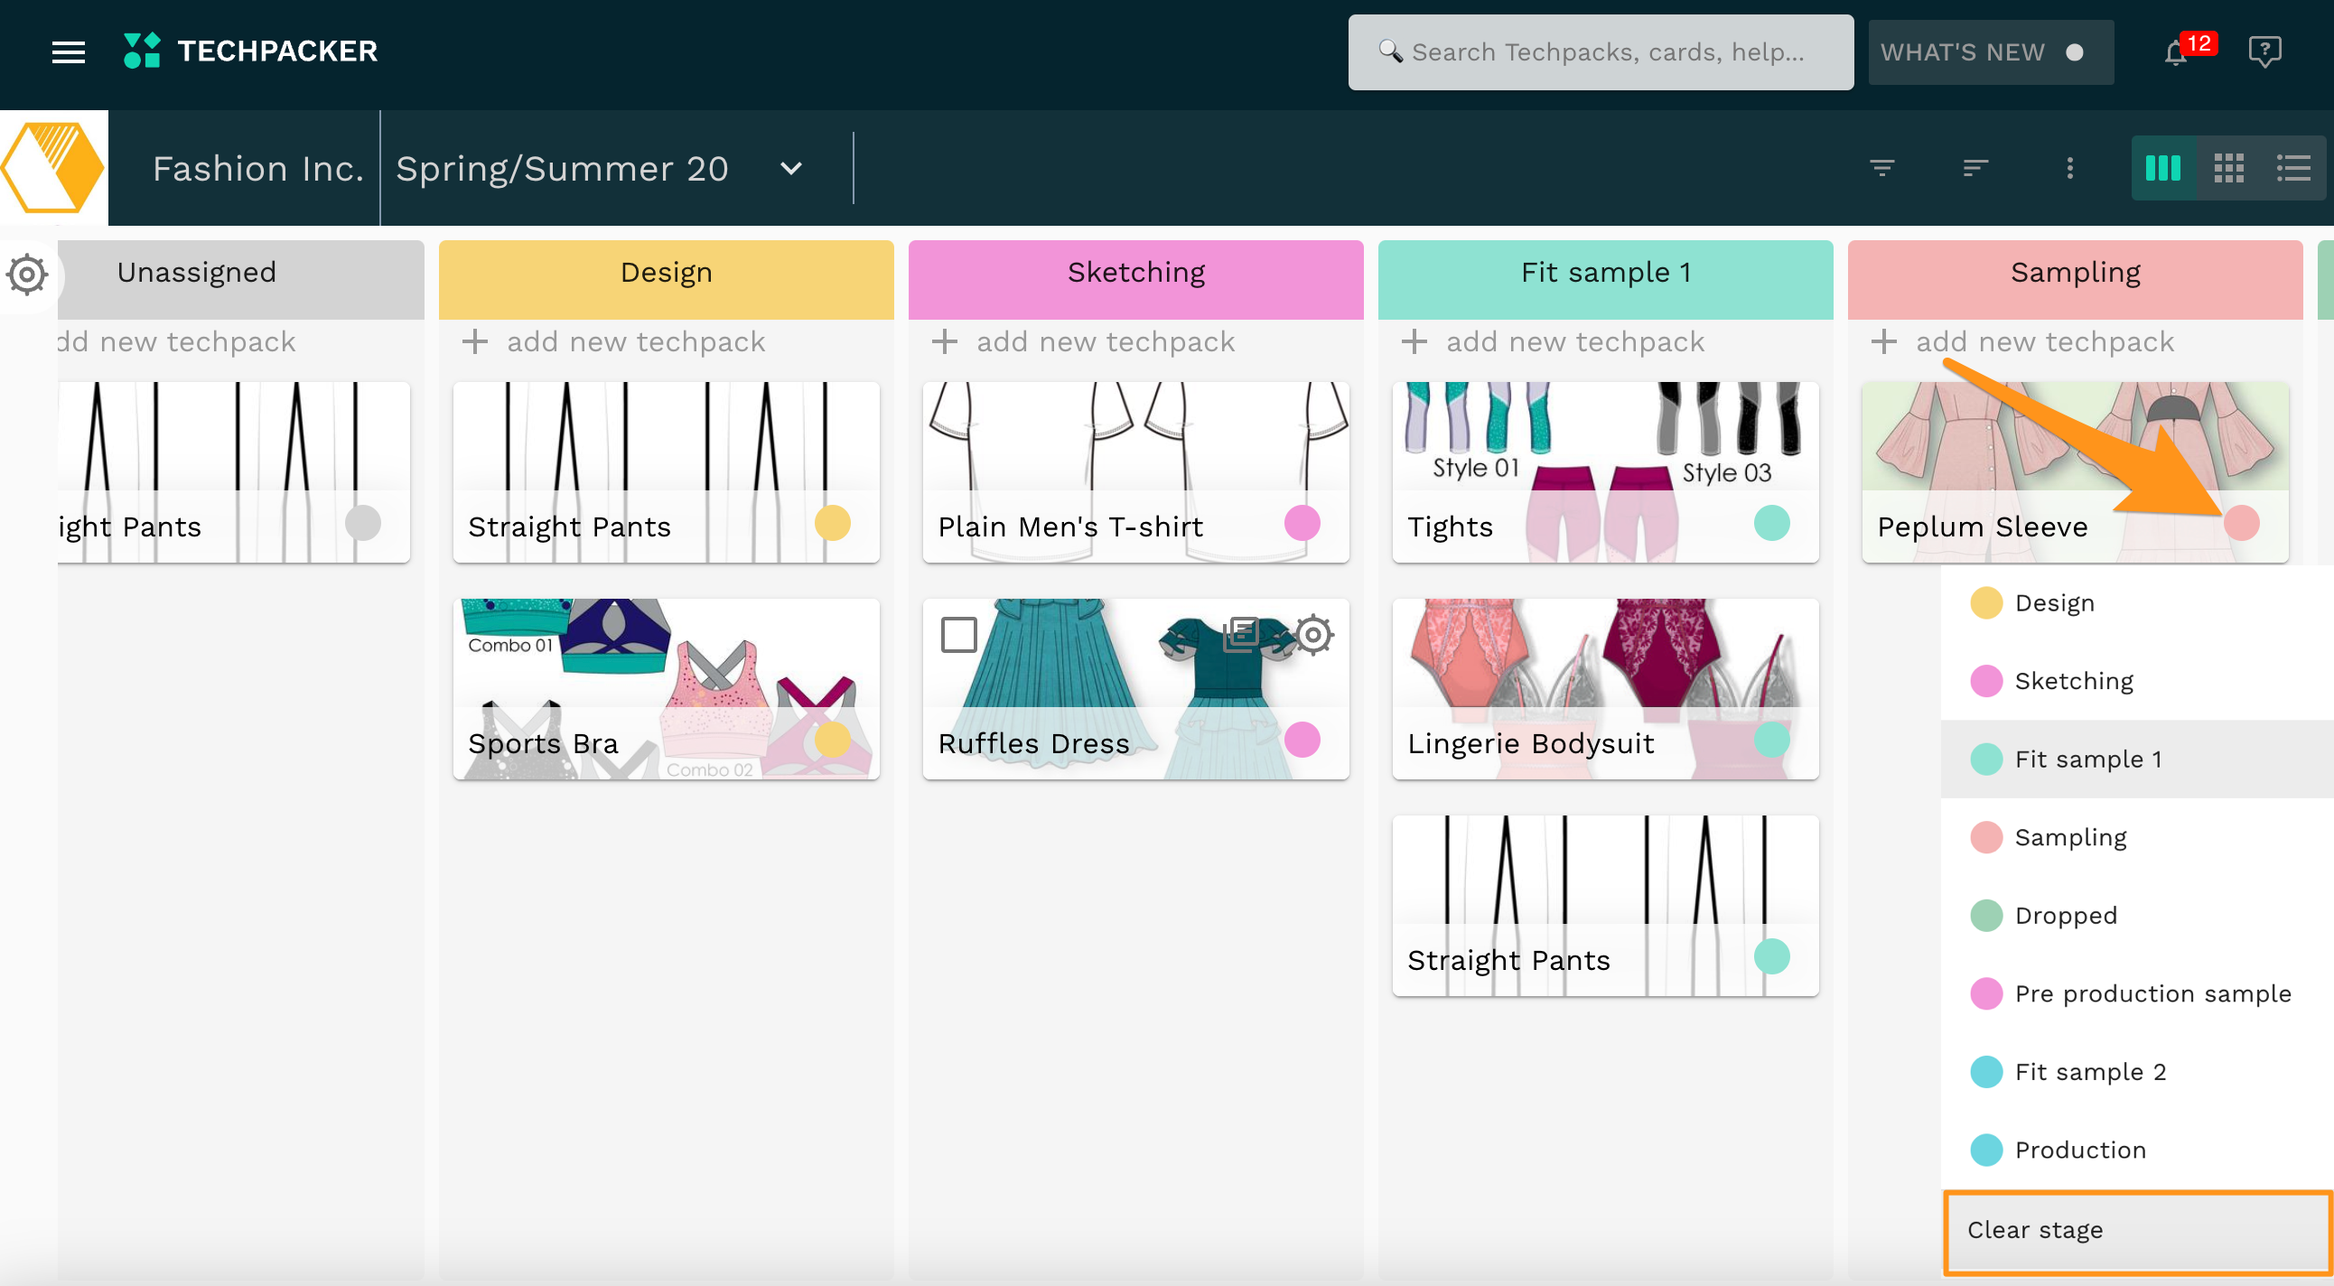The image size is (2334, 1286).
Task: Expand the Spring/Summer 20 collection dropdown
Action: [791, 169]
